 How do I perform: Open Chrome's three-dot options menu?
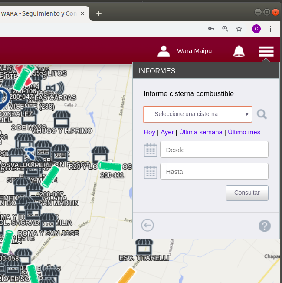coord(270,29)
